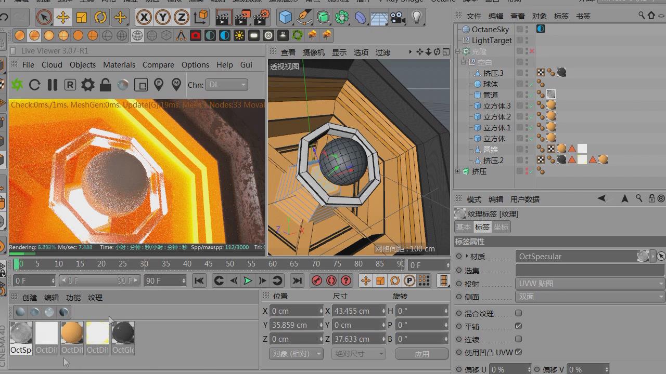This screenshot has width=666, height=374.
Task: Open the 侧面 双面 dropdown
Action: pyautogui.click(x=591, y=297)
